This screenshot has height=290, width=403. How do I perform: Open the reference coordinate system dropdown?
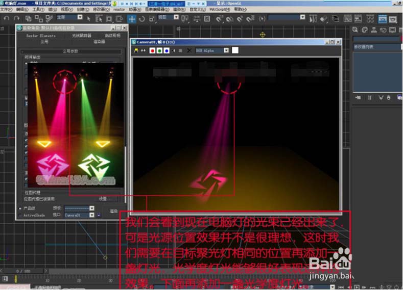176,17
